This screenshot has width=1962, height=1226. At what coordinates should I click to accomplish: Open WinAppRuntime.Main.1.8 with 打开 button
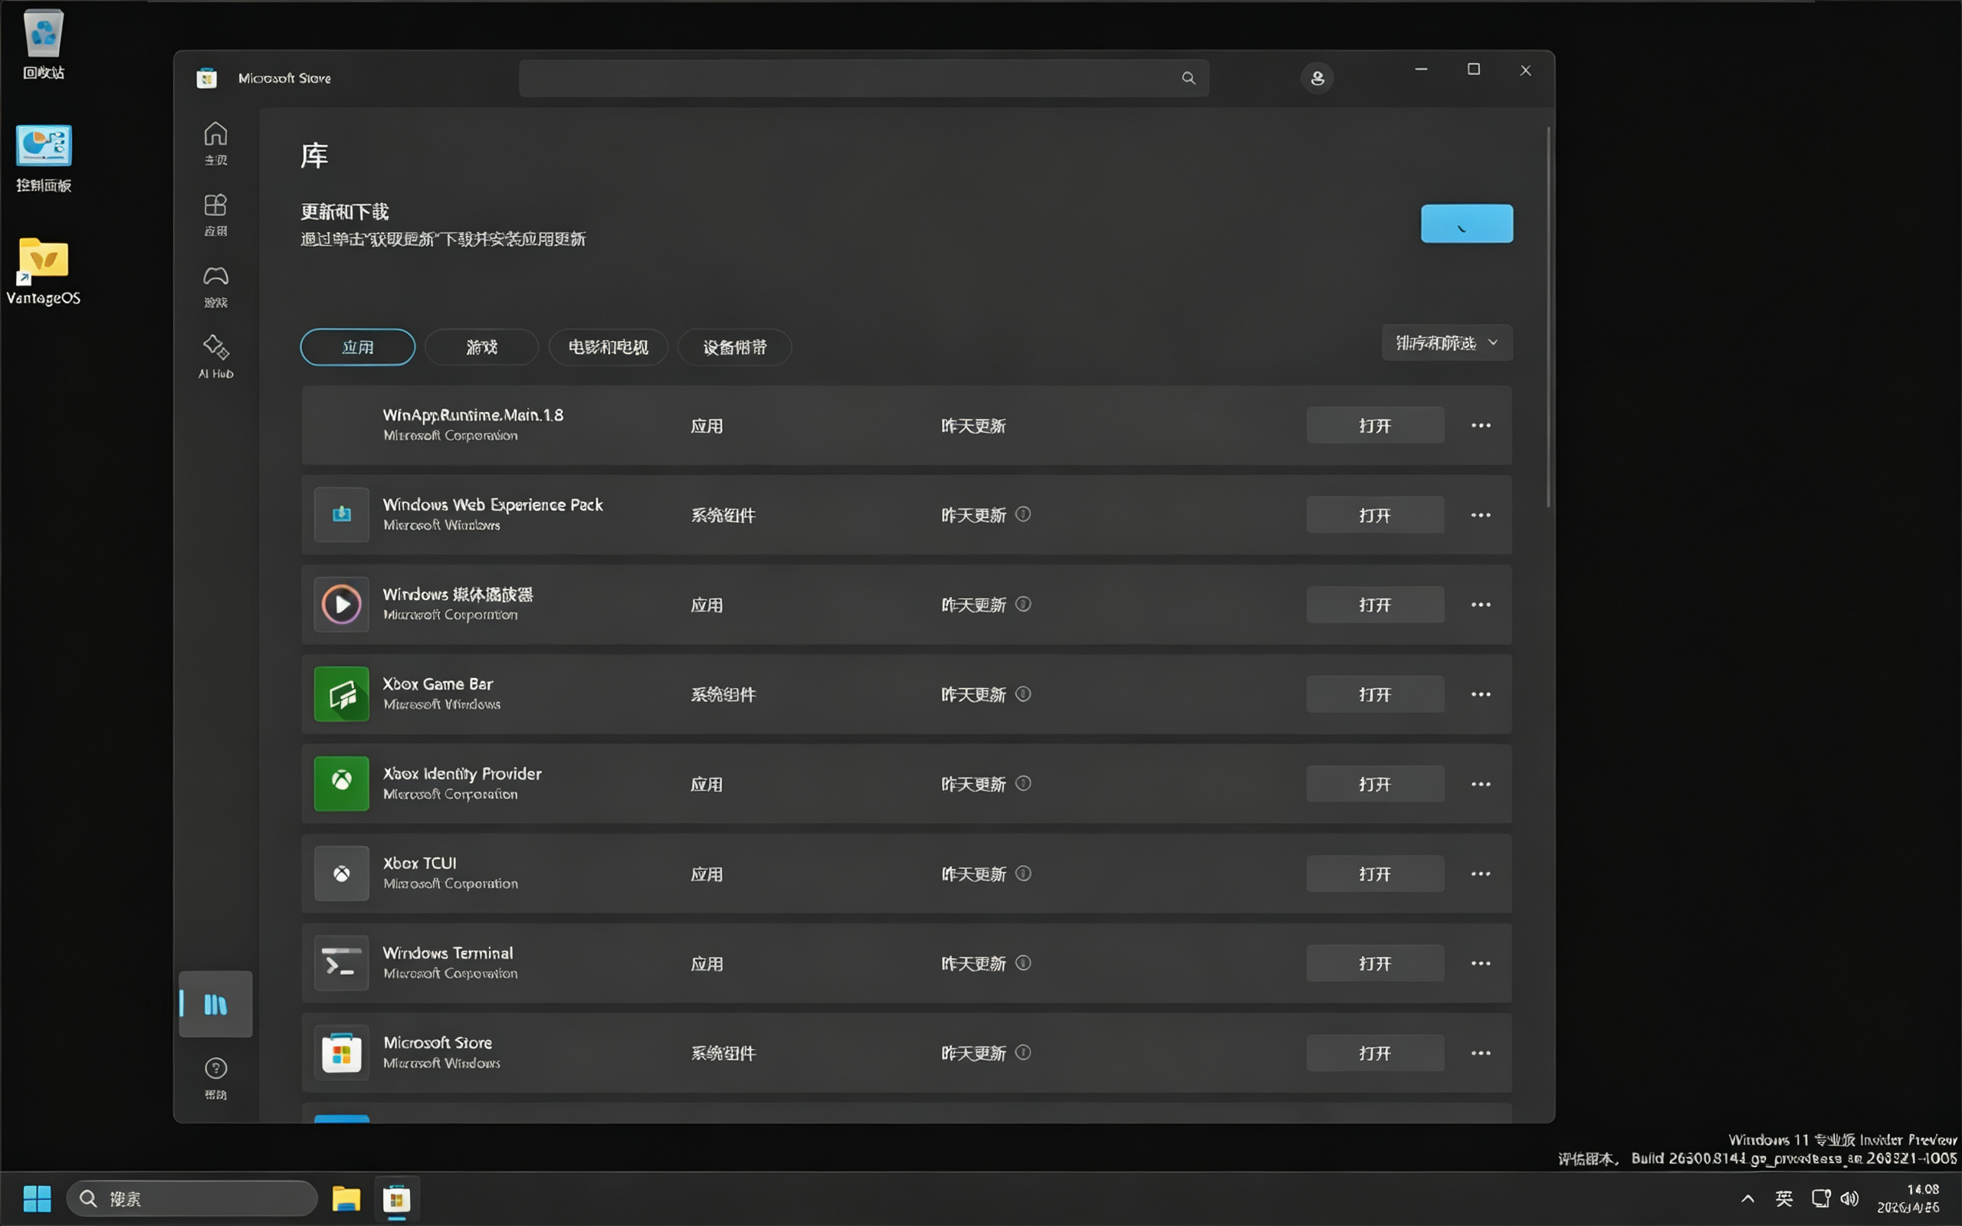(x=1375, y=426)
